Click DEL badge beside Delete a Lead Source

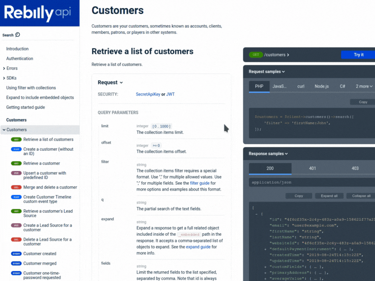[x=16, y=239]
